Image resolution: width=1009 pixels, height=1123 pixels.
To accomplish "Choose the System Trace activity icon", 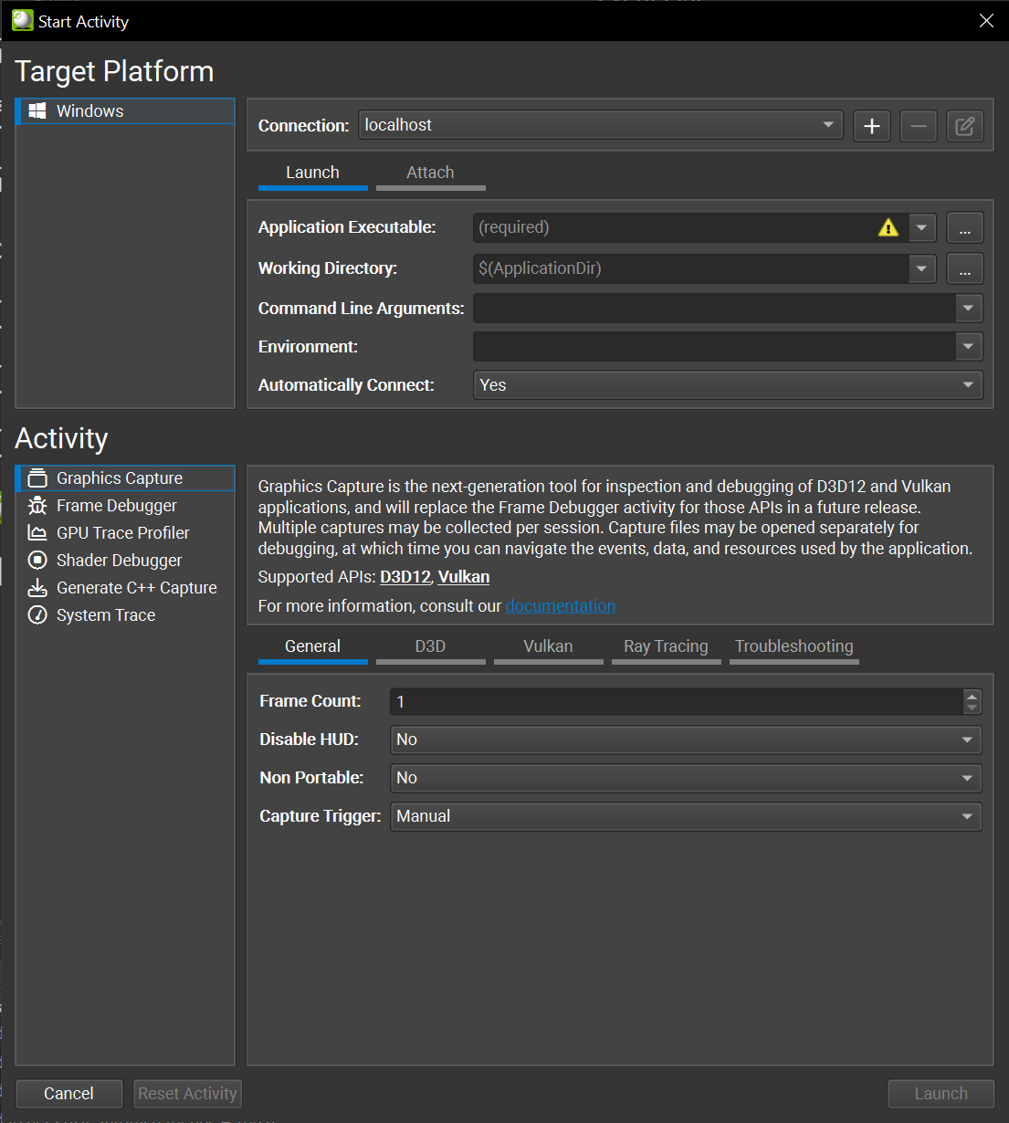I will click(x=37, y=615).
